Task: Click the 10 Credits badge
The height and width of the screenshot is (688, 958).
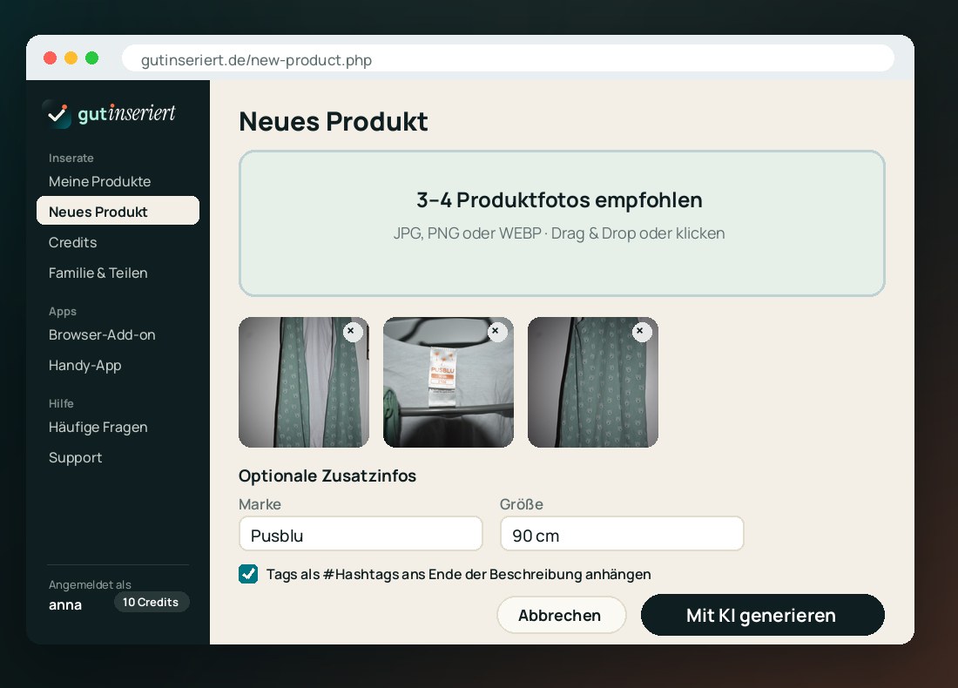Action: tap(151, 602)
